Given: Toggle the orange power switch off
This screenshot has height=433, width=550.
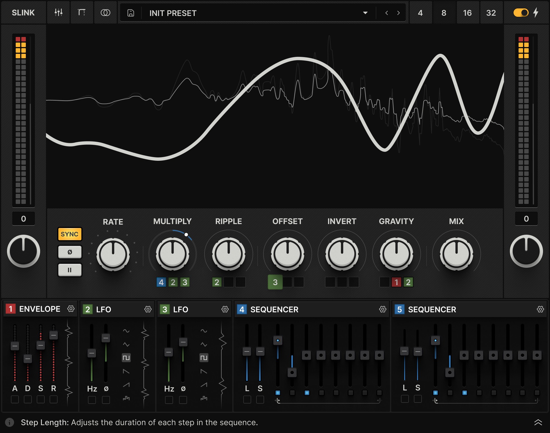Looking at the screenshot, I should coord(521,13).
